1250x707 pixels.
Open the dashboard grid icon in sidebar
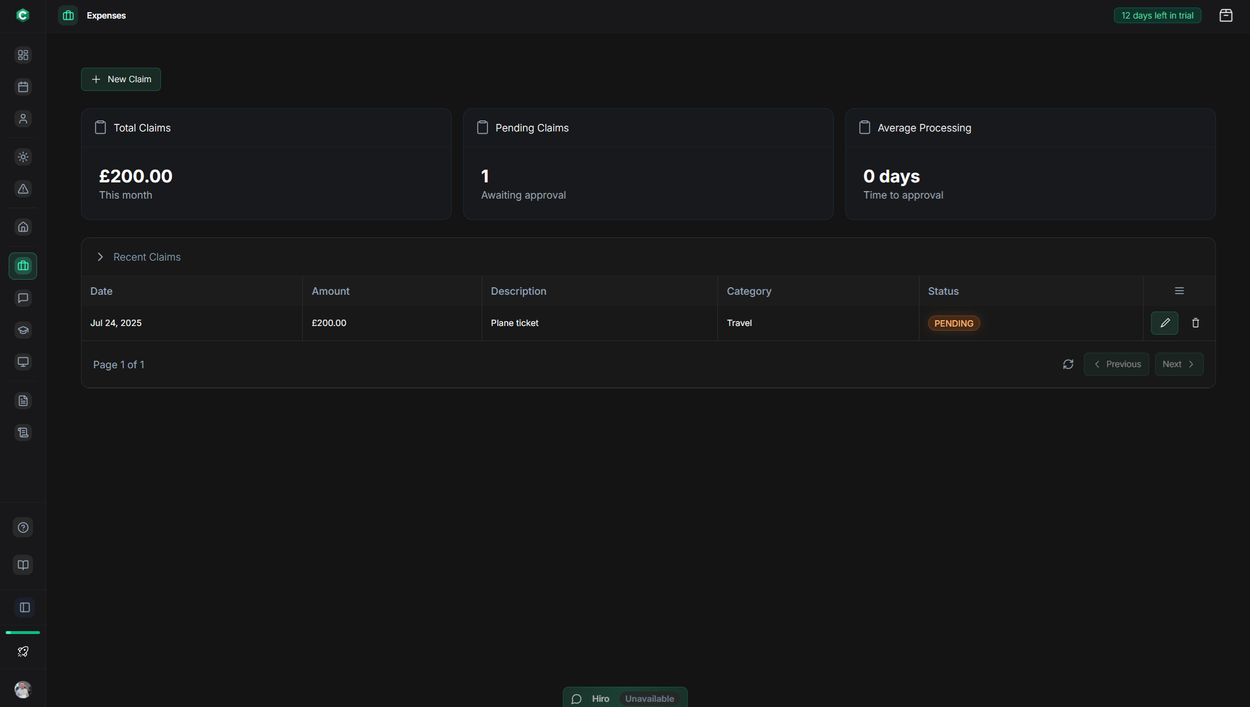[x=23, y=55]
